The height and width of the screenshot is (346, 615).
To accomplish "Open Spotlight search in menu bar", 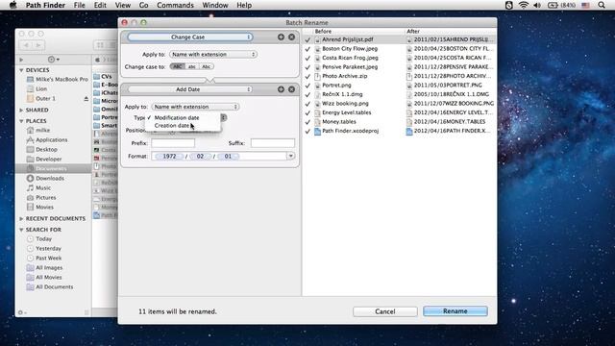I will coord(602,5).
